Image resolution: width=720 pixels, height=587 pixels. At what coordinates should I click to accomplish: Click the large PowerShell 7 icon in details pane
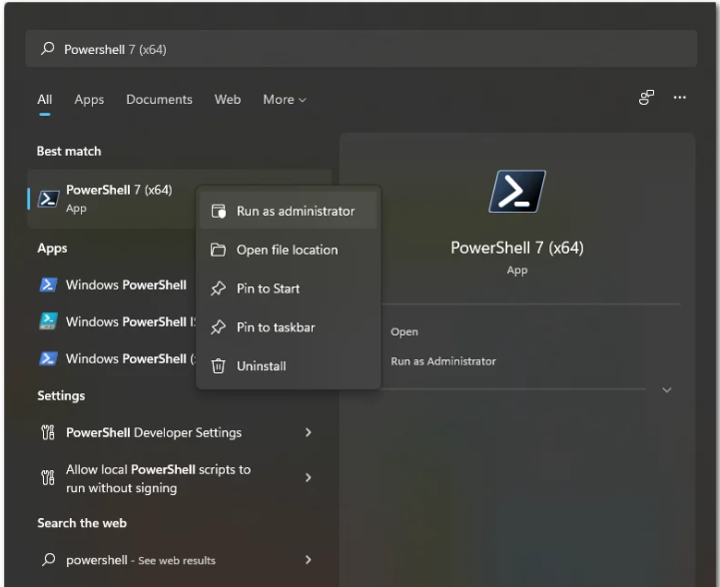(x=516, y=192)
